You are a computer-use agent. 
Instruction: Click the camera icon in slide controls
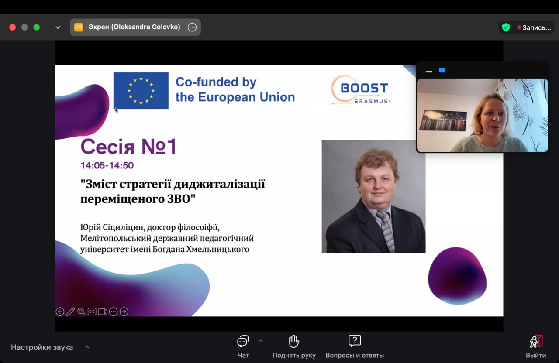[103, 312]
